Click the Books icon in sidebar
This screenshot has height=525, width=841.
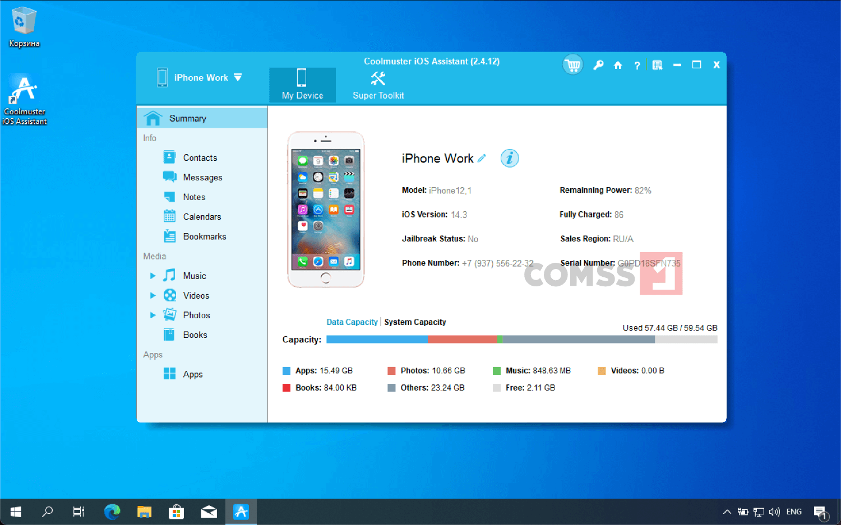pos(169,335)
